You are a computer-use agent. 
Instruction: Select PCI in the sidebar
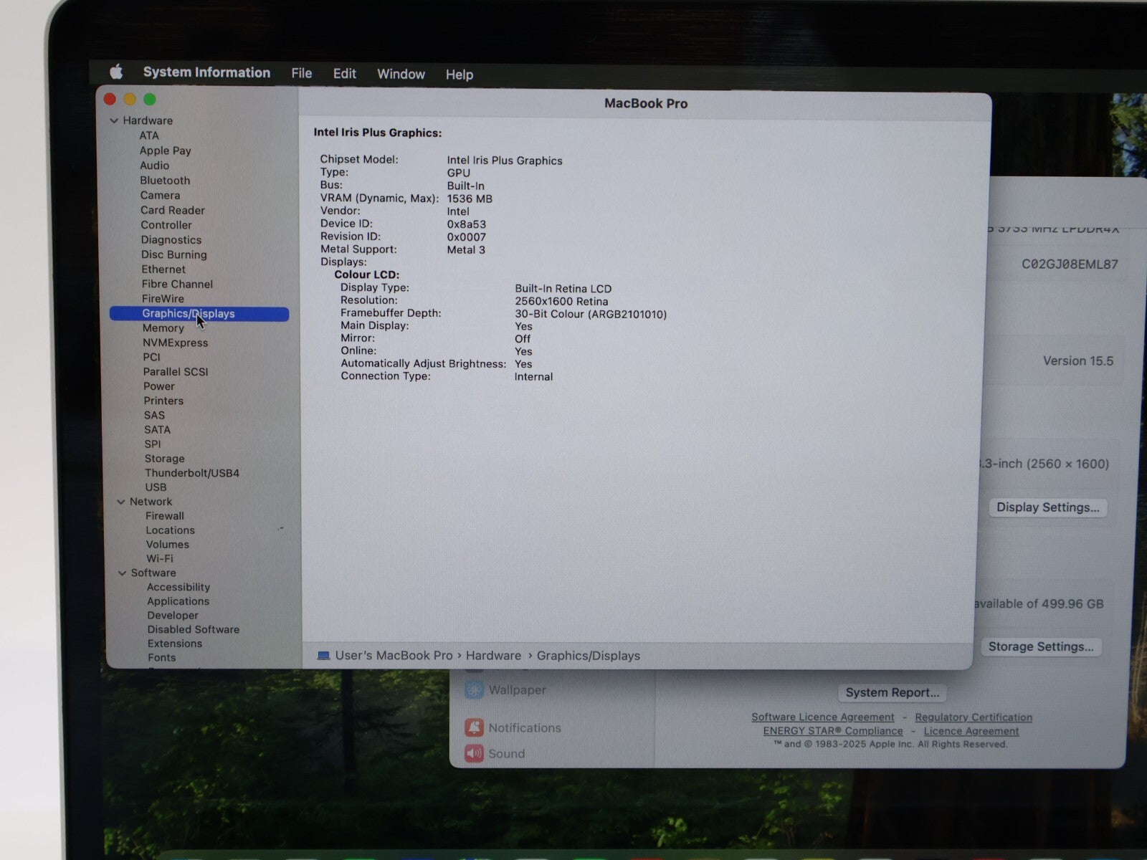[x=151, y=357]
